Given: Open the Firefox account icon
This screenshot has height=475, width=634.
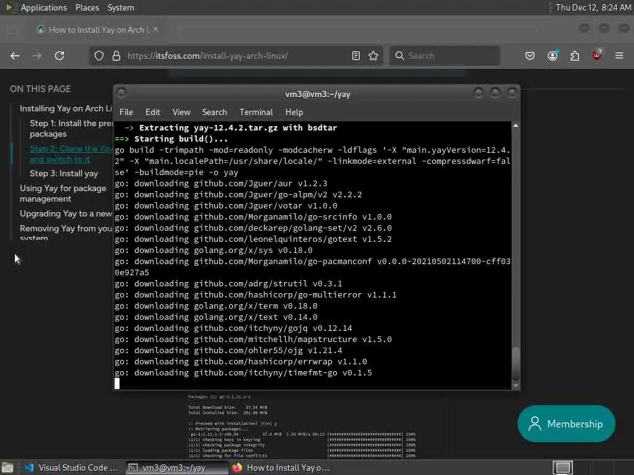Looking at the screenshot, I should tap(553, 56).
